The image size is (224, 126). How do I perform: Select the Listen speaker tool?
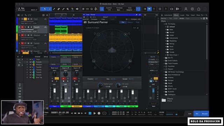tap(77, 9)
